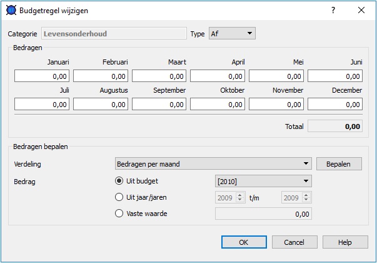This screenshot has width=377, height=263.
Task: Choose the Vaste waarde radio option
Action: [119, 214]
